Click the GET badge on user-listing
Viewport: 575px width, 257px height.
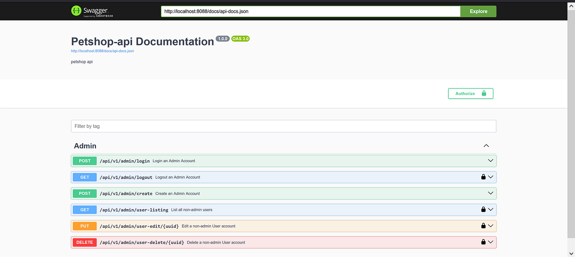click(84, 209)
